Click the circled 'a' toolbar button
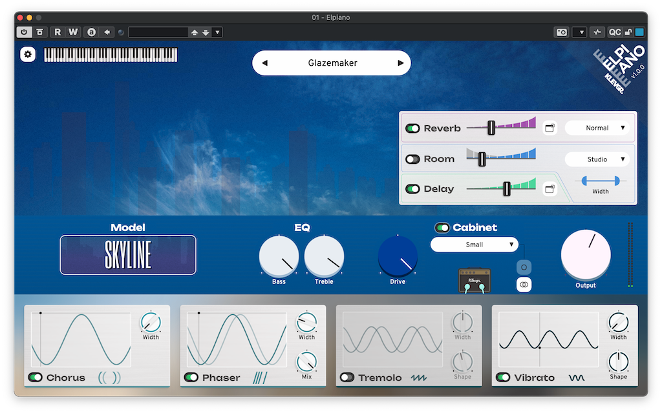Viewport: 662px width, 413px height. pos(91,32)
